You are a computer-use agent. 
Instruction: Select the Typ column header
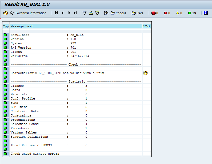pyautogui.click(x=6, y=26)
